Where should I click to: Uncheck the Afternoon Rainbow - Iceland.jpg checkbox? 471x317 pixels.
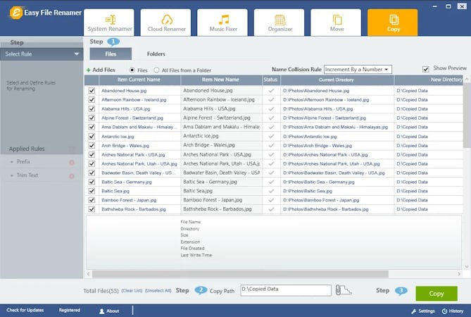pos(92,99)
